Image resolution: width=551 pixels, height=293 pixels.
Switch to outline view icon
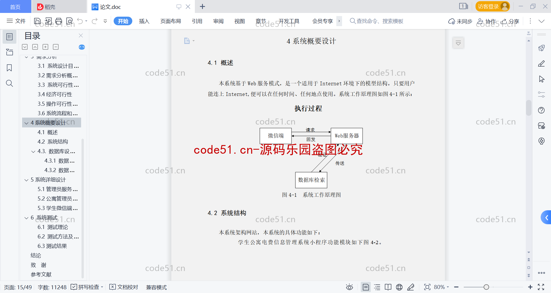377,287
